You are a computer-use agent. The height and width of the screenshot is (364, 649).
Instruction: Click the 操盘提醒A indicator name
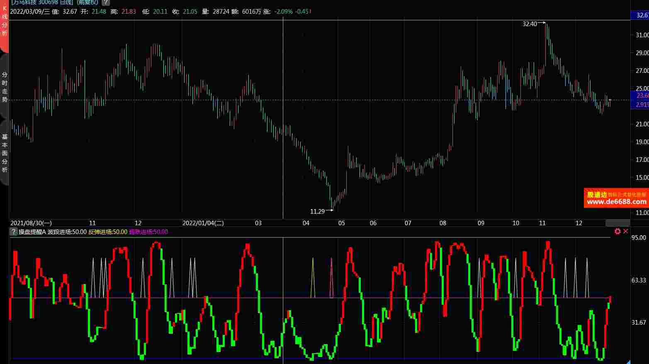(32, 232)
